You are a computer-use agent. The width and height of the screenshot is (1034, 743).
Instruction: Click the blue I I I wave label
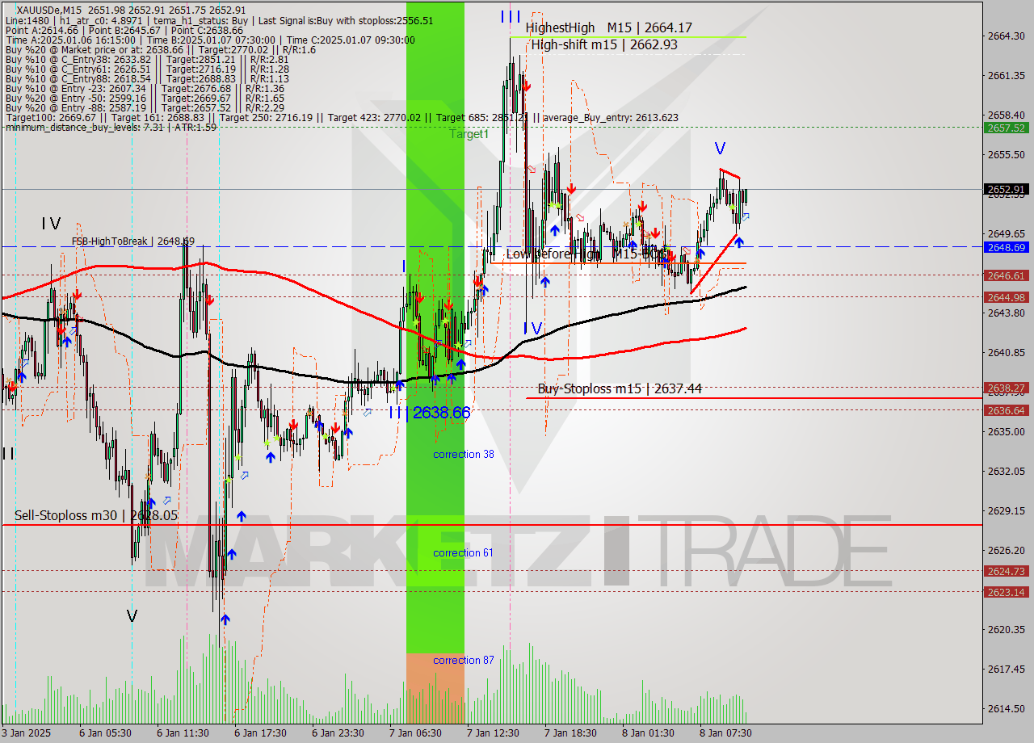pos(510,16)
